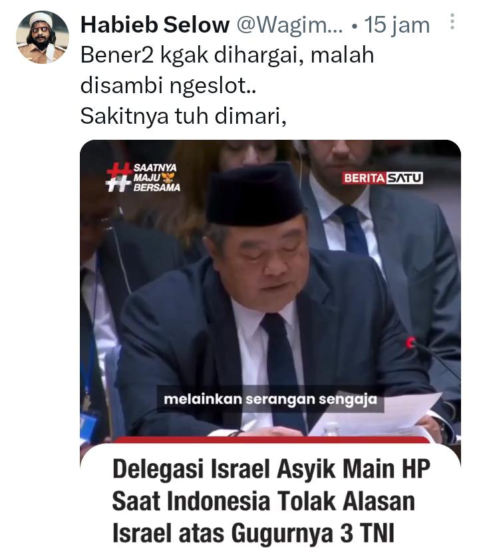The image size is (479, 557).
Task: Select the tweet line Bener2 kgak dihargai
Action: (228, 55)
